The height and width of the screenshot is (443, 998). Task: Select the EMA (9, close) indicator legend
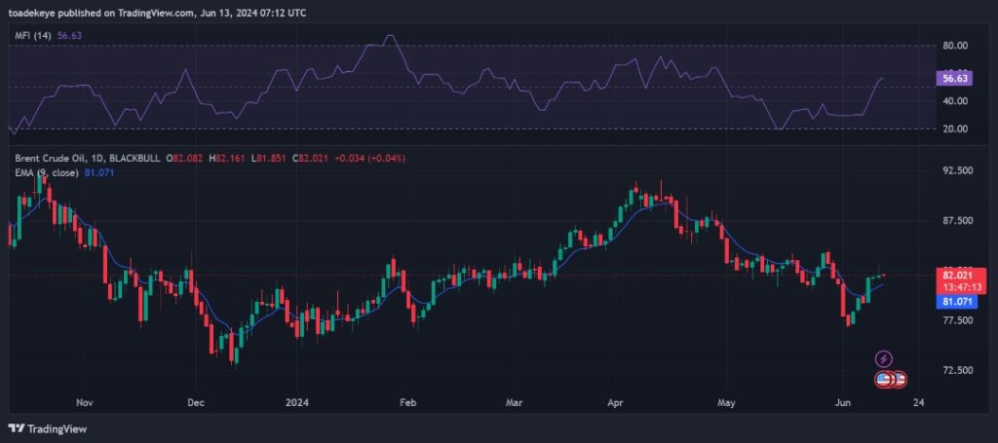tap(47, 171)
